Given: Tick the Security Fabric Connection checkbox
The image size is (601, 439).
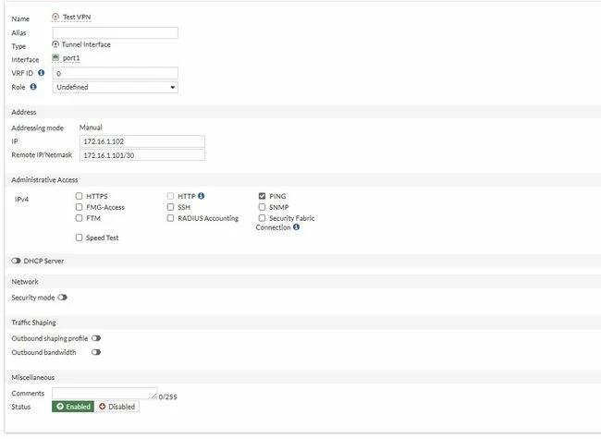Looking at the screenshot, I should click(263, 218).
